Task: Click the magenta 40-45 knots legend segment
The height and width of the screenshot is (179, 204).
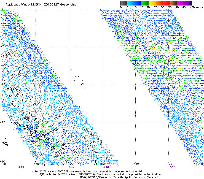Action: 181,3
